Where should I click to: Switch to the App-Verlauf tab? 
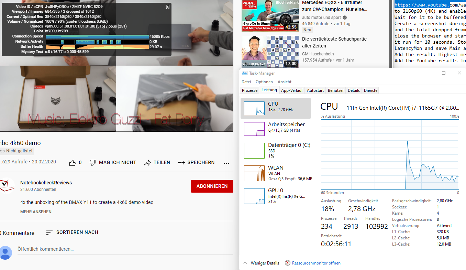292,90
